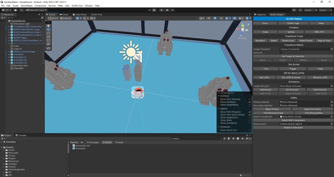The height and width of the screenshot is (177, 334).
Task: Open Primary Material object picker
Action: point(332,102)
